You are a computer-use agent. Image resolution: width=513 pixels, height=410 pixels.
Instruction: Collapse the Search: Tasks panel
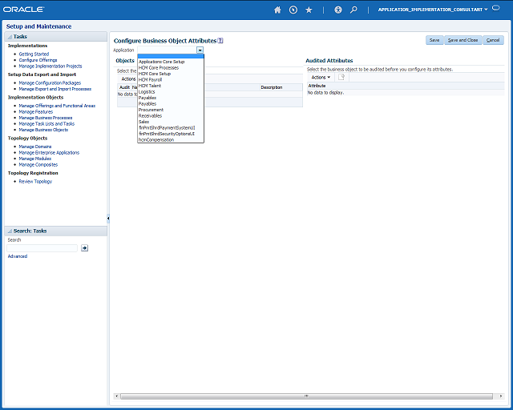tap(10, 231)
